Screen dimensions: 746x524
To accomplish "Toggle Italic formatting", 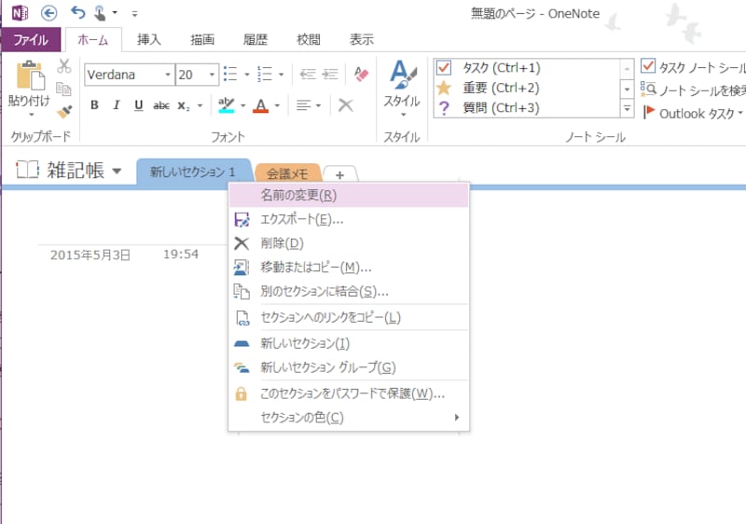I will coord(116,105).
